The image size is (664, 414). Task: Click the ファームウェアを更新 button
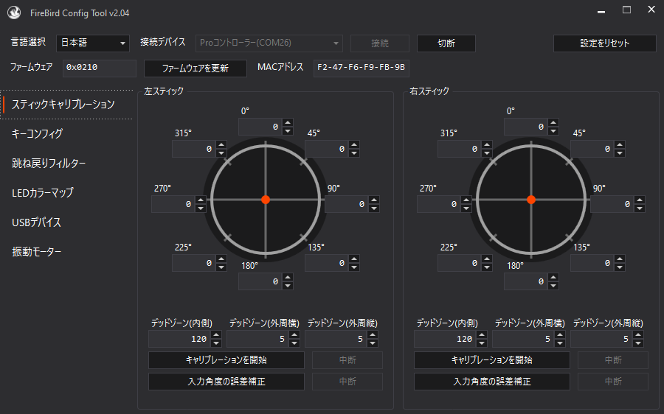(196, 69)
